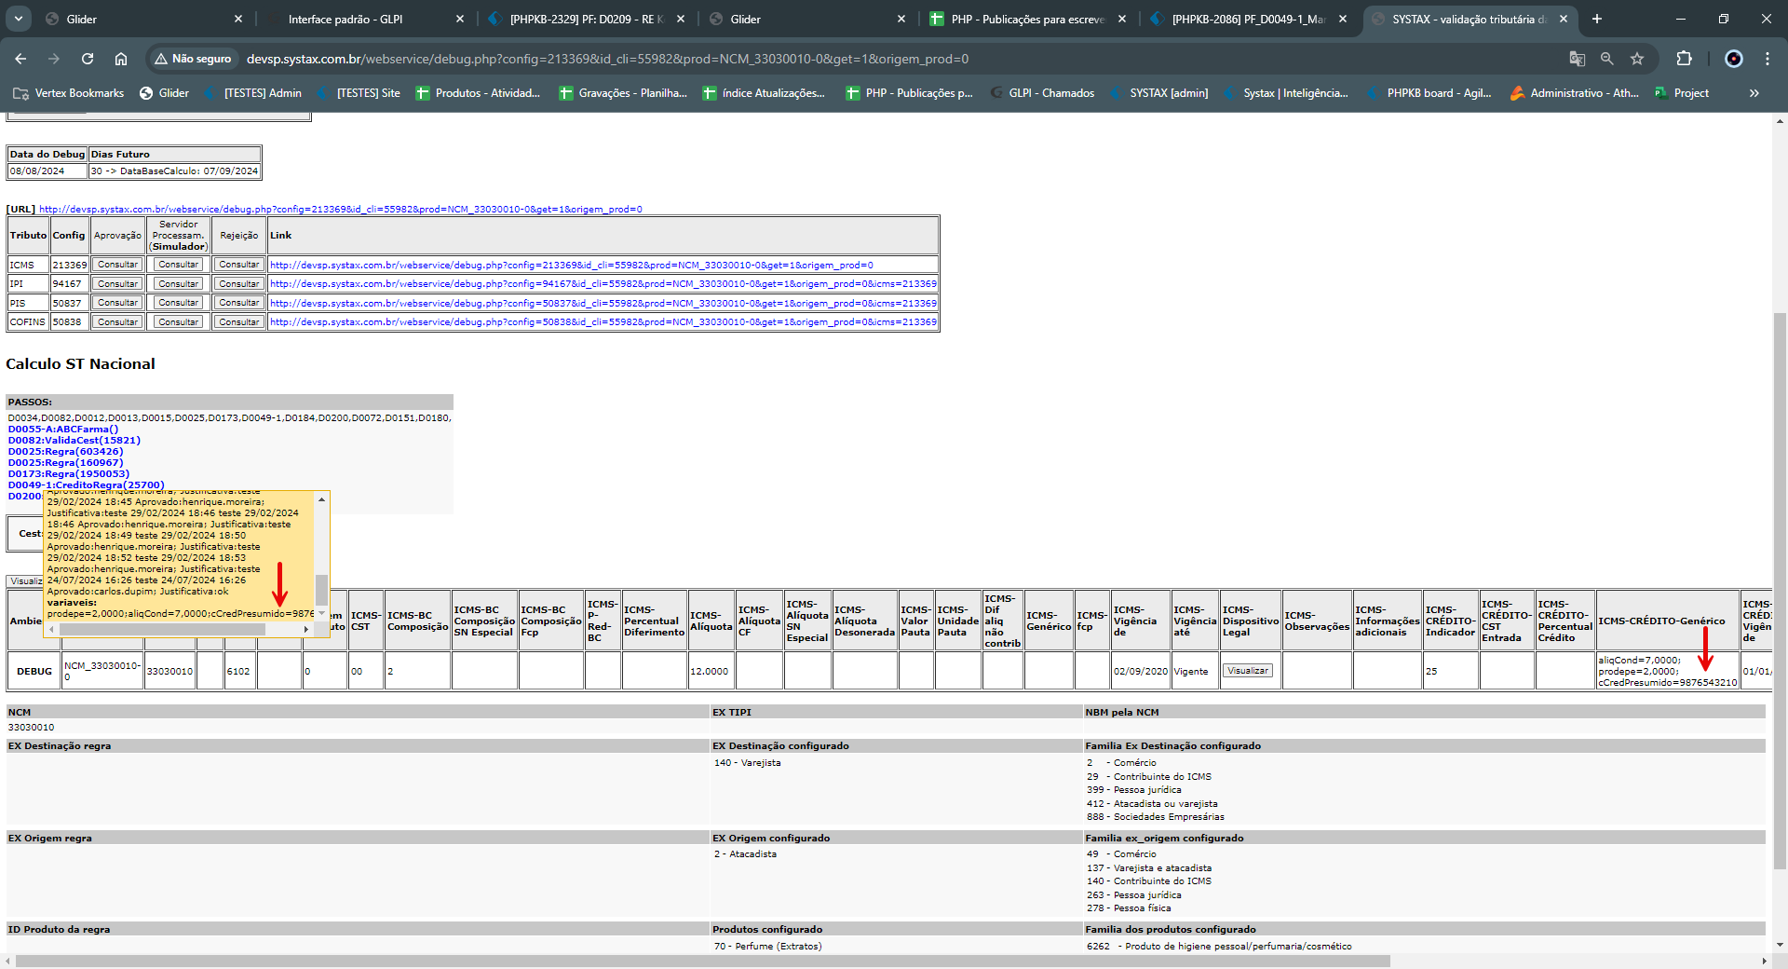Click the IPI row Simulador Consultar button
Image resolution: width=1788 pixels, height=969 pixels.
[x=178, y=283]
